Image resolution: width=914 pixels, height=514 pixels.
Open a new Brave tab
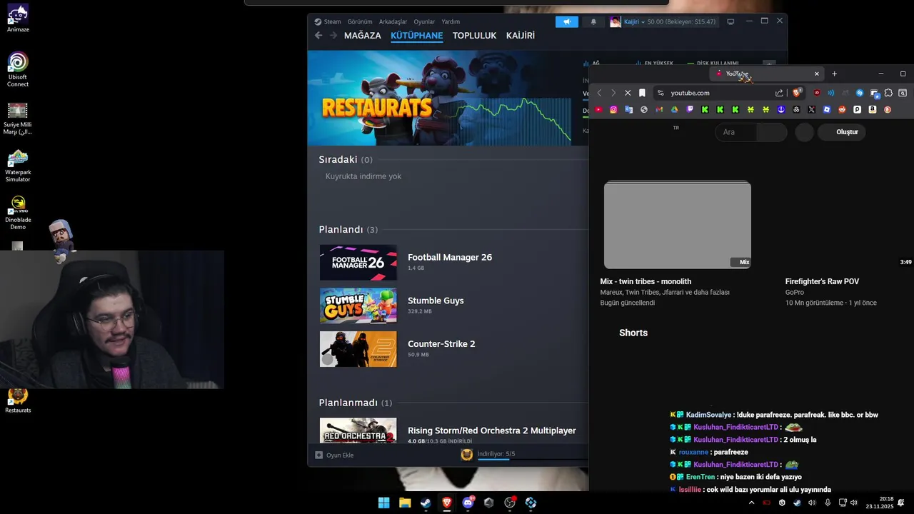point(834,74)
